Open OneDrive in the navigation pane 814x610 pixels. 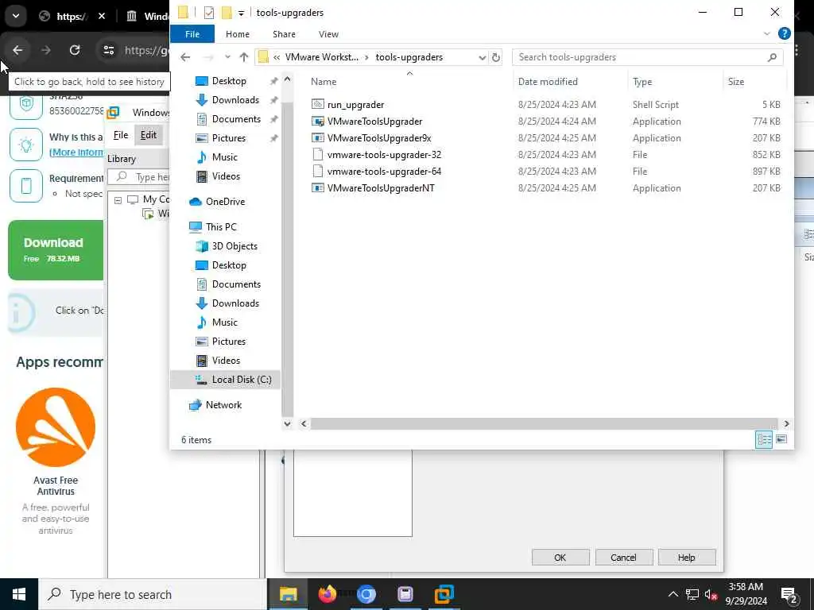tap(225, 202)
